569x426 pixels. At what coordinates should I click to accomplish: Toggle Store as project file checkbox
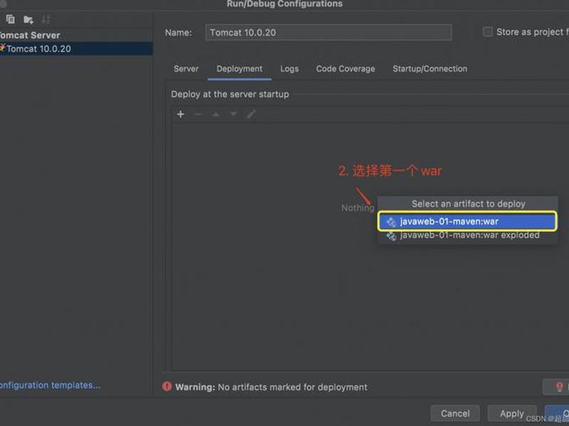point(488,32)
